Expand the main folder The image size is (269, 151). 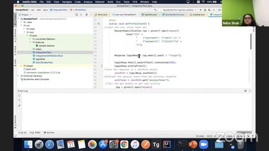[x=24, y=29]
